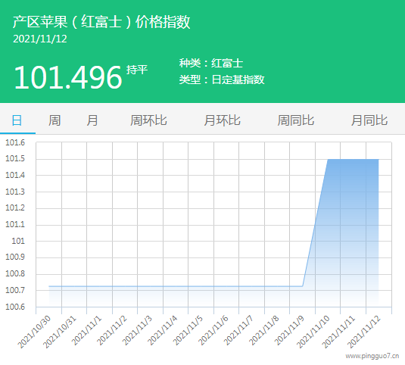This screenshot has height=365, width=405.
Task: Click the 持平 status text
Action: click(x=137, y=70)
